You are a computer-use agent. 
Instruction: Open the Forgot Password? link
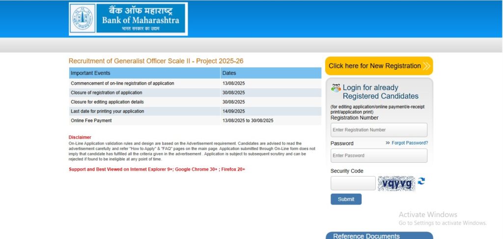[410, 143]
